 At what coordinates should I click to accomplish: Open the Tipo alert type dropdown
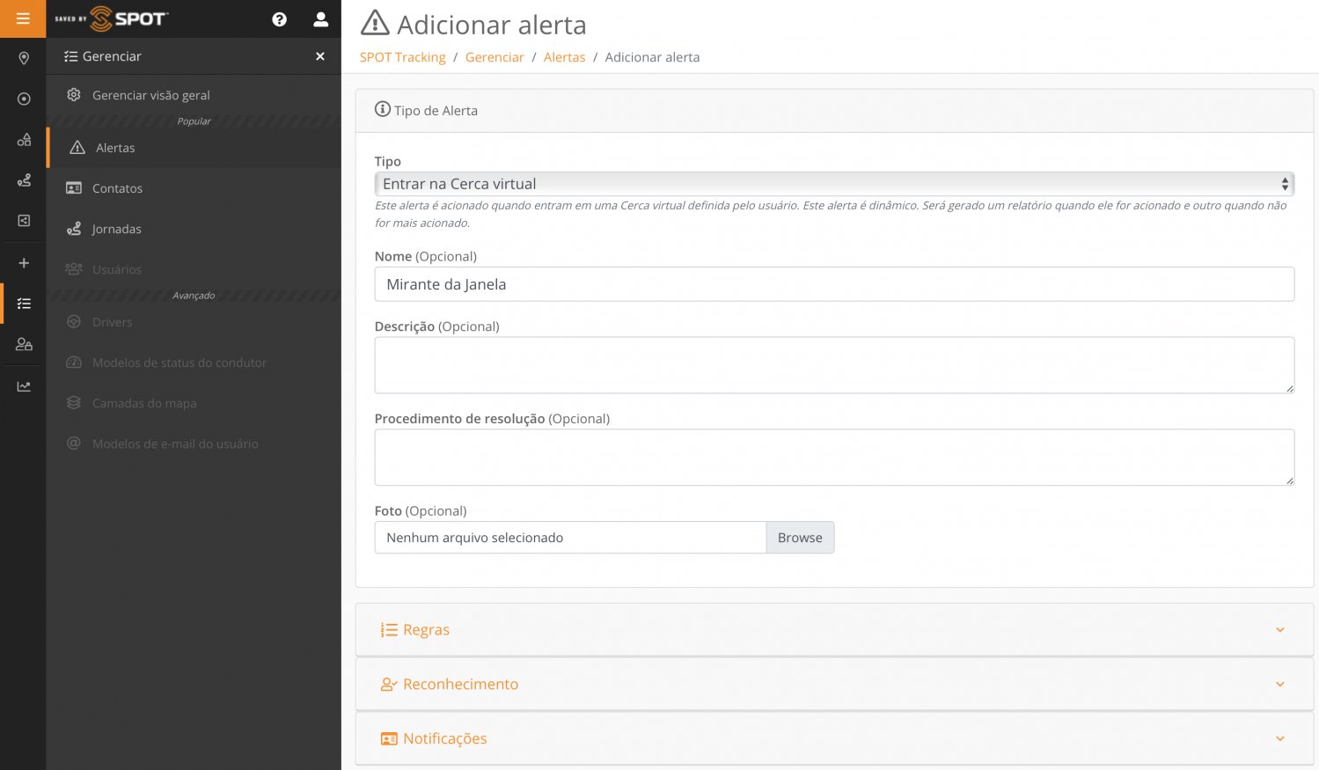pyautogui.click(x=833, y=184)
